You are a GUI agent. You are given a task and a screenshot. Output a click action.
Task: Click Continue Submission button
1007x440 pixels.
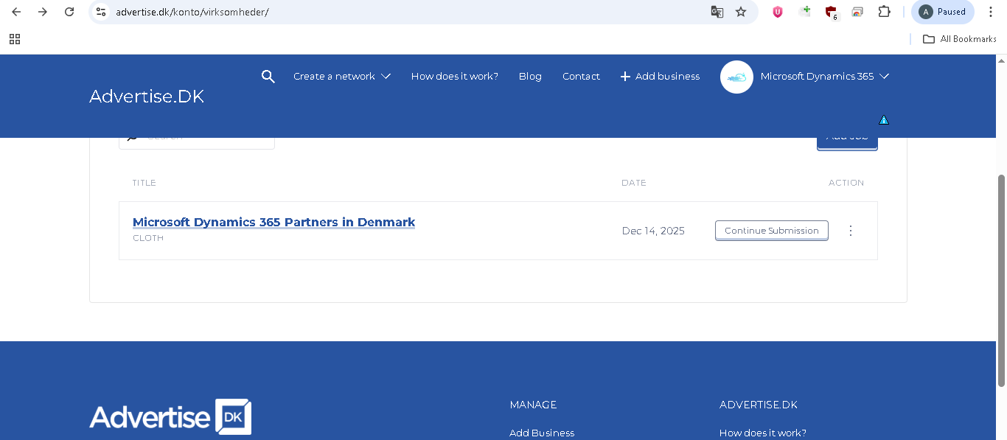click(771, 231)
